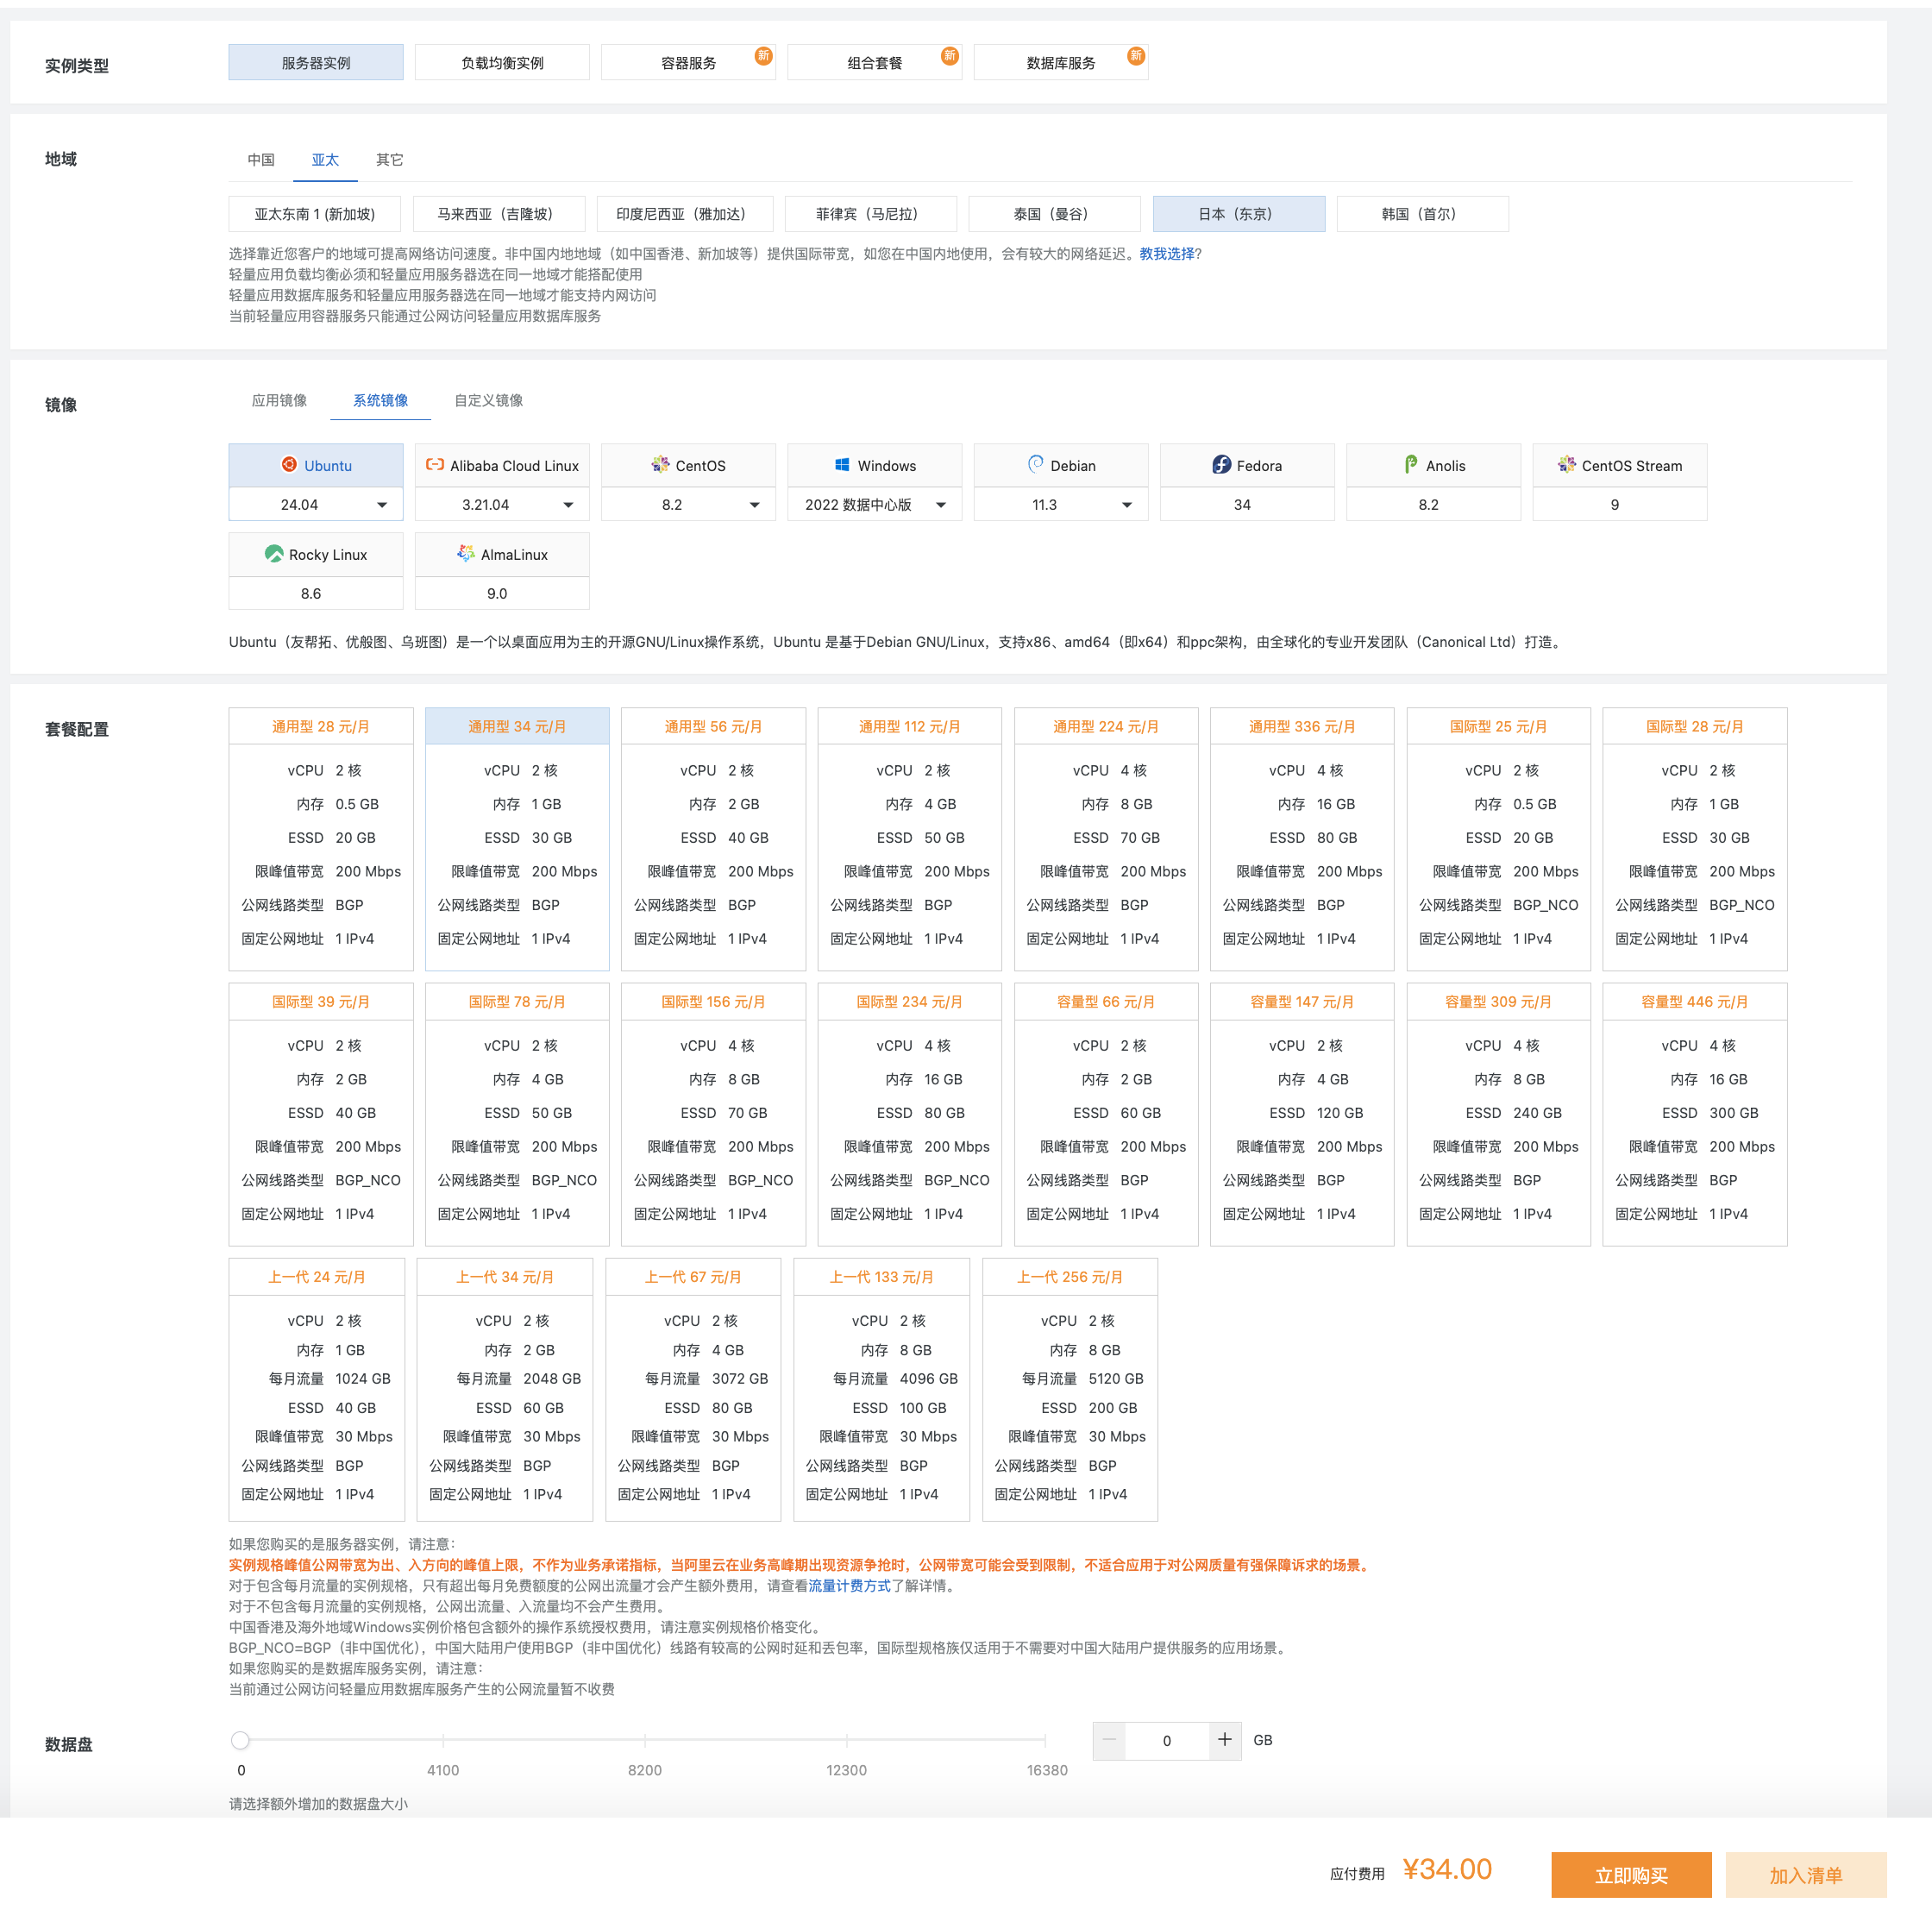Choose region 菲律宾（马尼拉）
Screen dimensions: 1932x1922
[x=870, y=214]
